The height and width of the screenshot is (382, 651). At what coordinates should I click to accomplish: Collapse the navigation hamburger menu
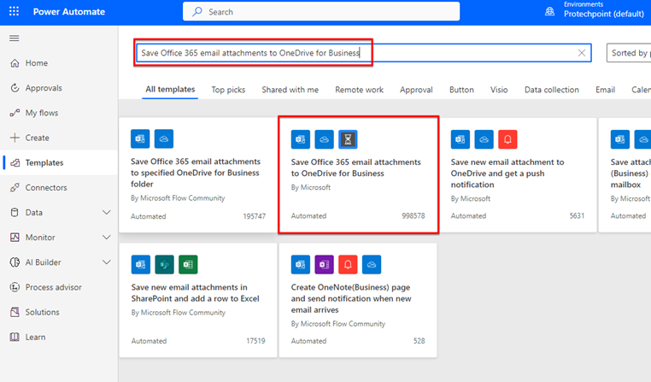pyautogui.click(x=15, y=38)
